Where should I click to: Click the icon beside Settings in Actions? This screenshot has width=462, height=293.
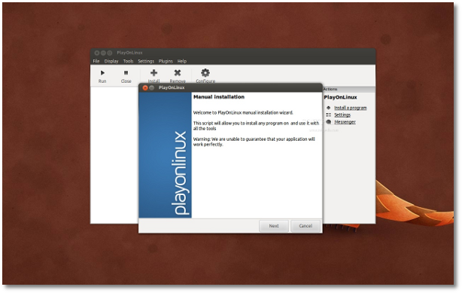click(329, 114)
